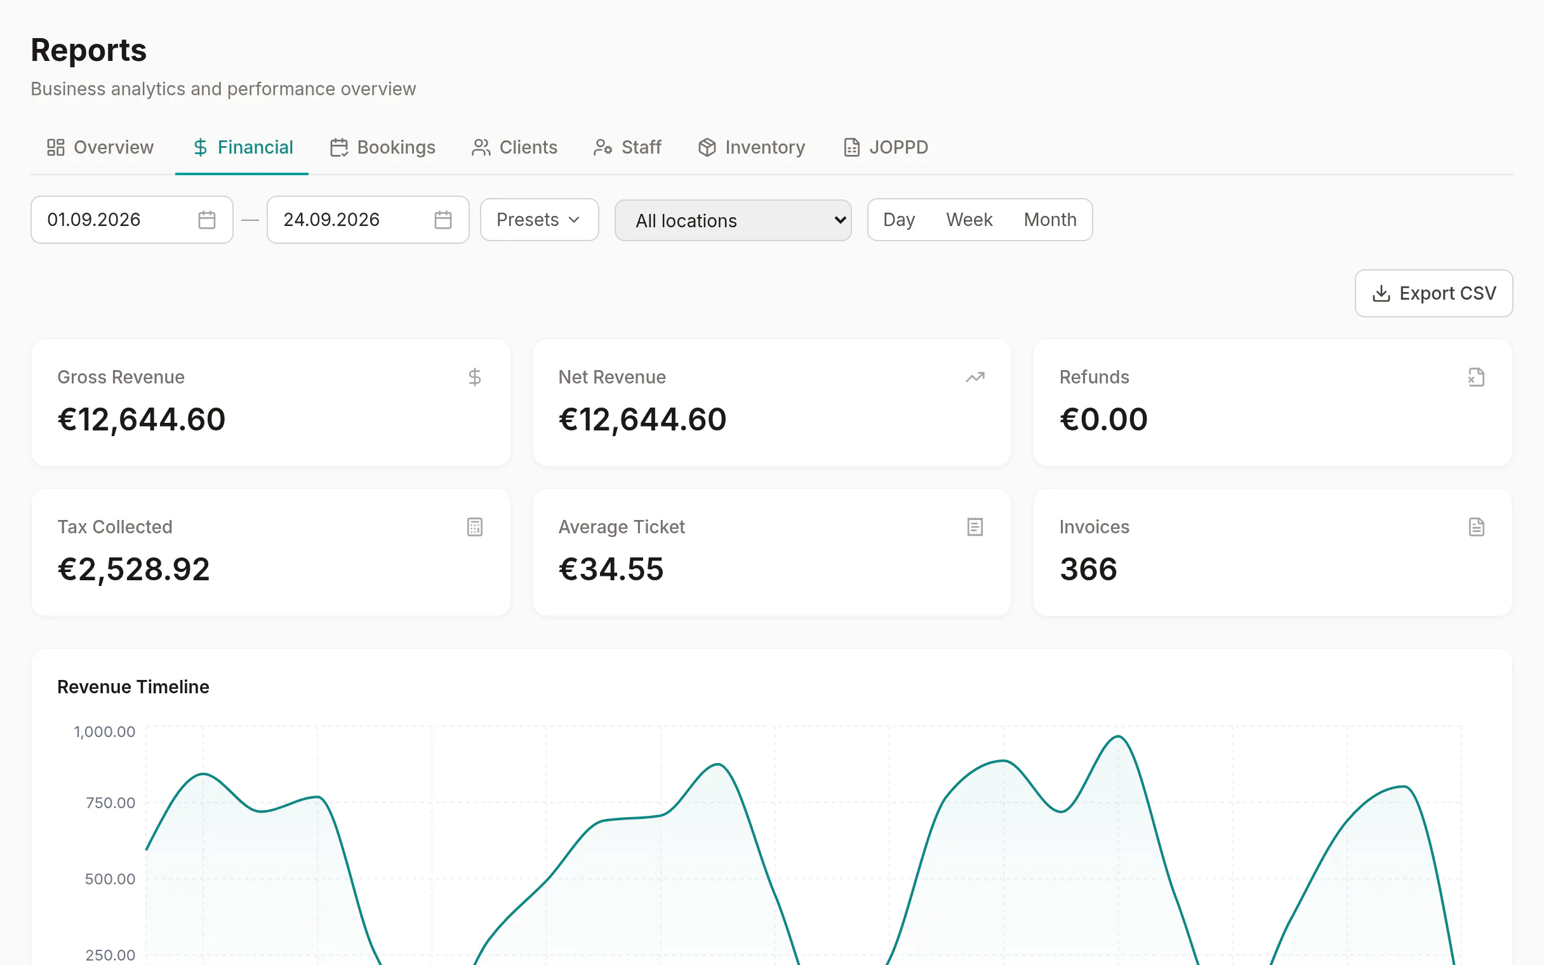Click the 1,000.00 axis label
Viewport: 1544px width, 965px height.
point(105,732)
